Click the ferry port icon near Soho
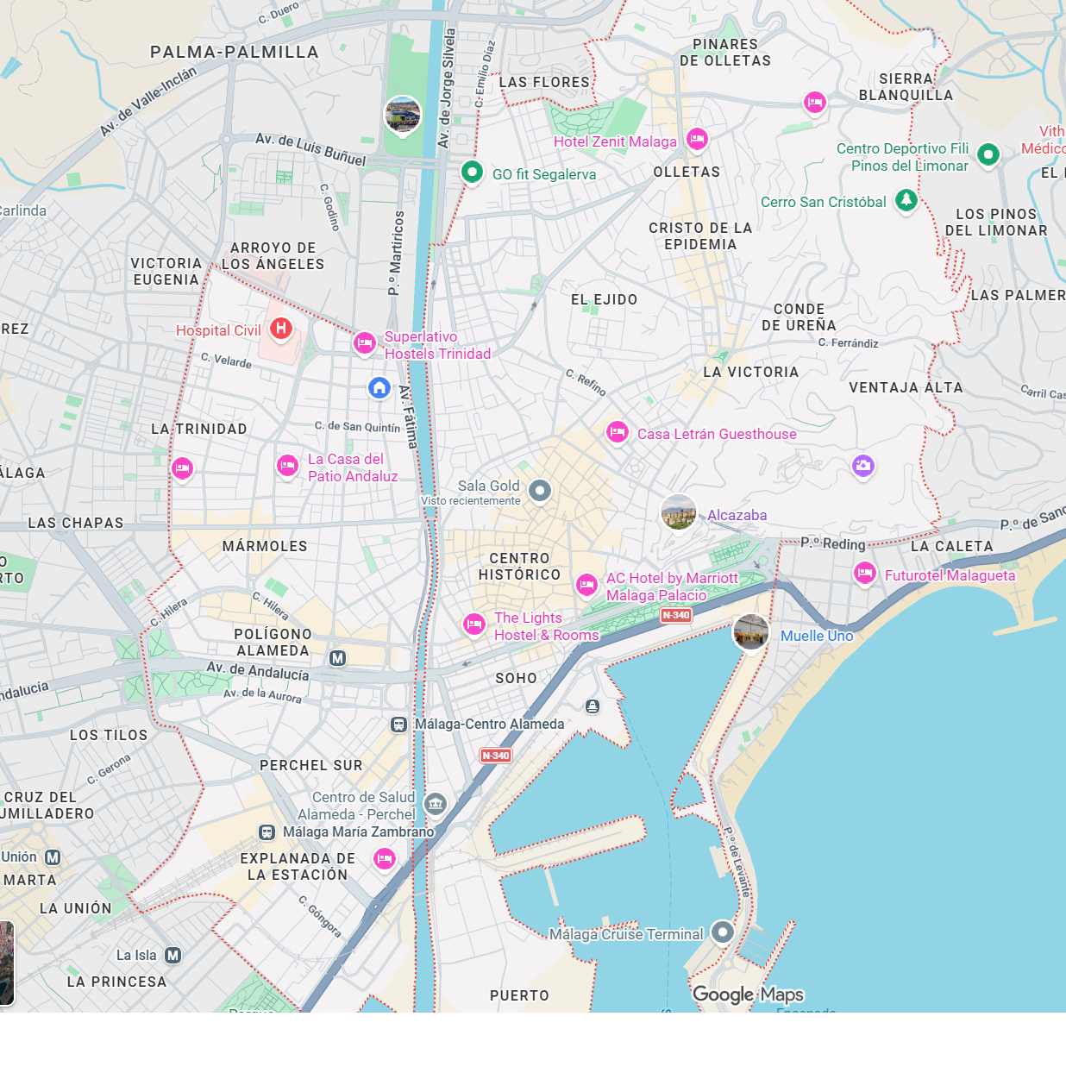This screenshot has width=1066, height=1073. pos(593,706)
